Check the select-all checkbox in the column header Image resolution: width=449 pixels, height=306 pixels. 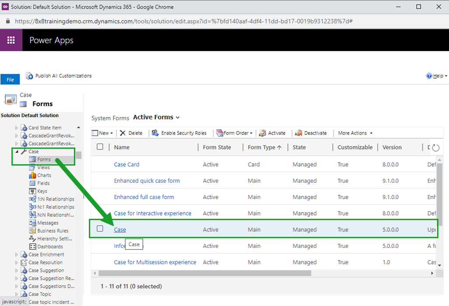100,147
